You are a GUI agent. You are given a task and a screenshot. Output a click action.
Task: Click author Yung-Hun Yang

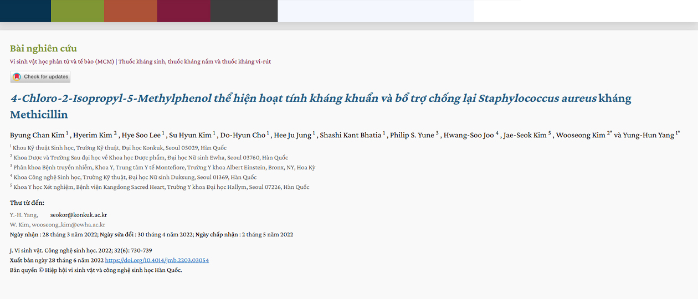[649, 135]
